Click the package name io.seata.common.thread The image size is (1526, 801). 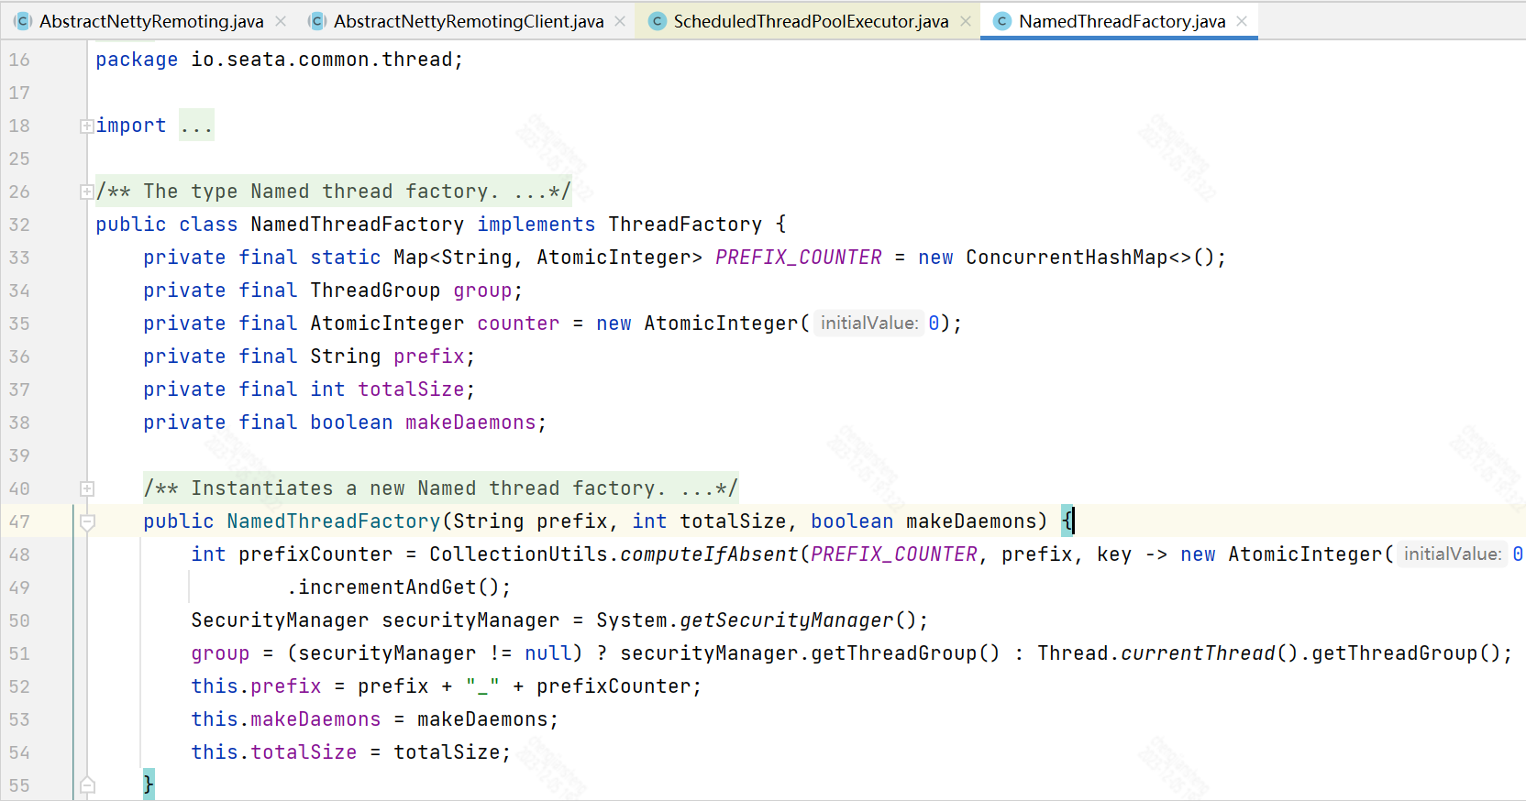pyautogui.click(x=321, y=60)
